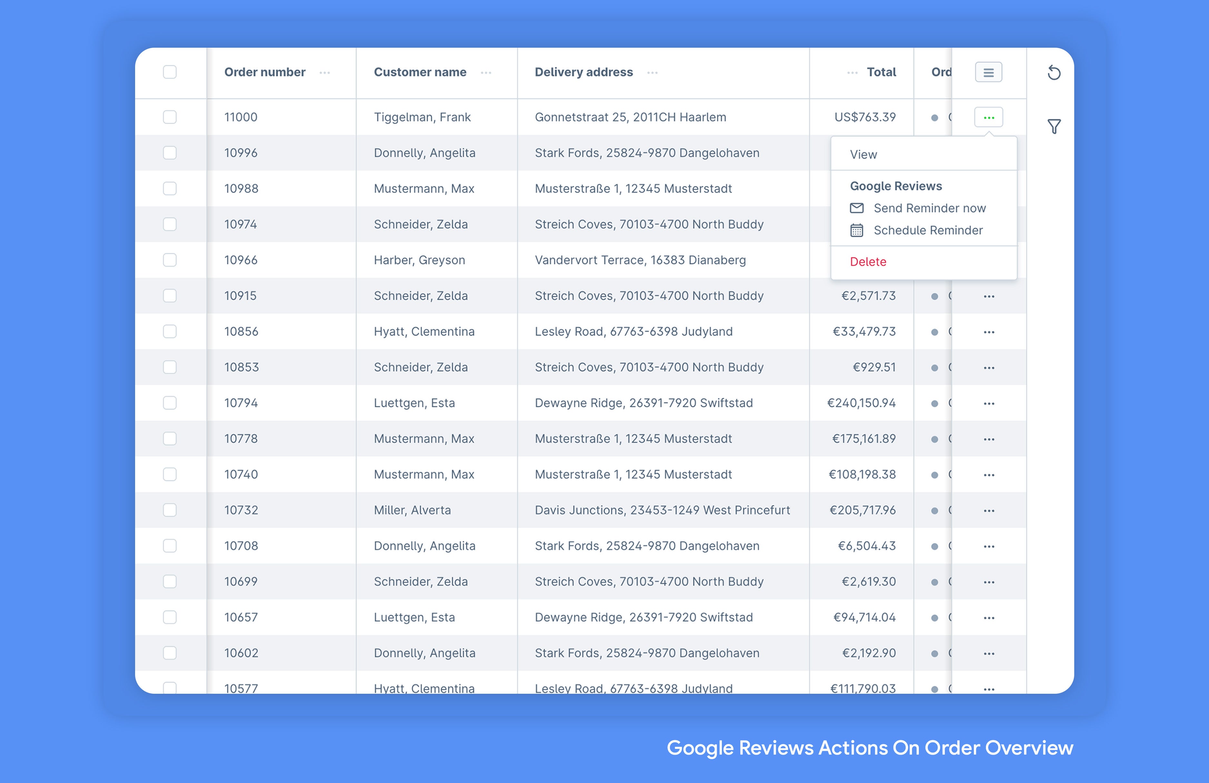
Task: Open row actions for order 10778
Action: (988, 439)
